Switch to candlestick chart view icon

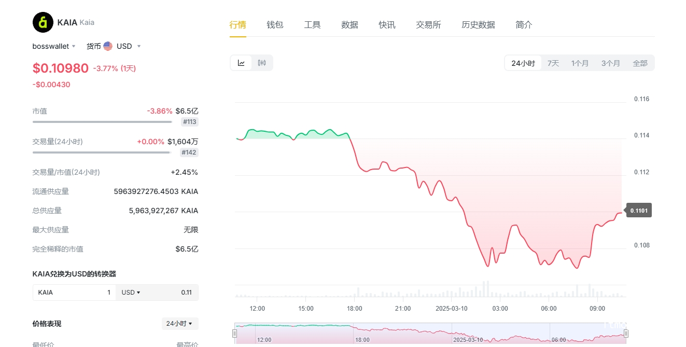click(x=262, y=63)
